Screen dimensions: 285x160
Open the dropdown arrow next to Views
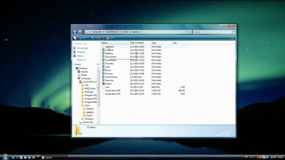click(x=103, y=38)
